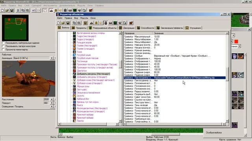Click the Object Manager icon in the Object Editor toolbar

pyautogui.click(x=120, y=23)
